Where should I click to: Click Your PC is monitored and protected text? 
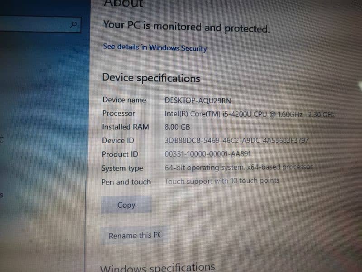[x=186, y=27]
